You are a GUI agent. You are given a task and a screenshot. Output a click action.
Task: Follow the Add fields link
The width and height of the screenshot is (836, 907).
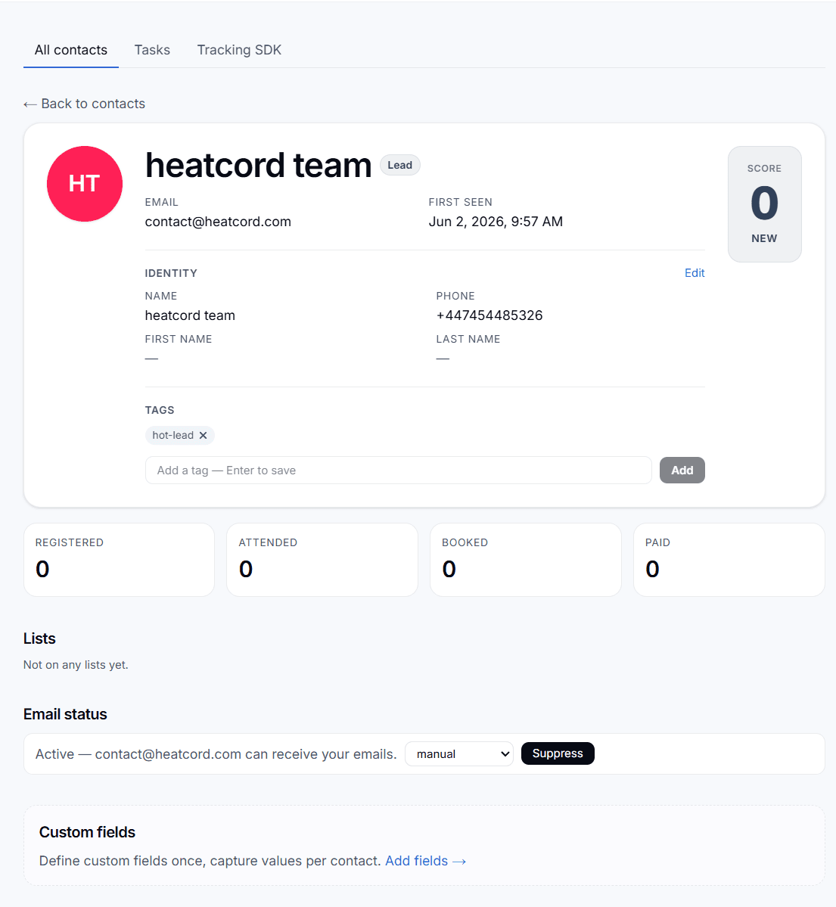tap(425, 861)
